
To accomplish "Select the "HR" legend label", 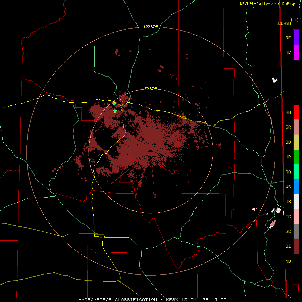I will 288,157.
